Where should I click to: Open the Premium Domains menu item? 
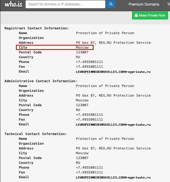(x=144, y=4)
